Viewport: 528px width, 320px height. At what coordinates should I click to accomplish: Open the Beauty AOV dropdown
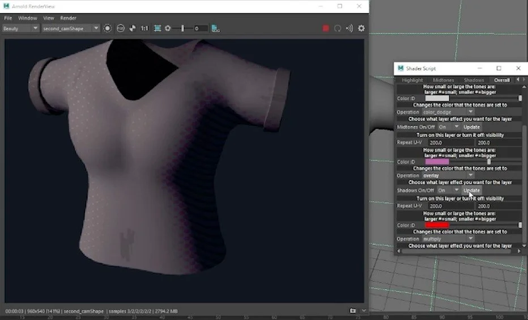point(20,28)
